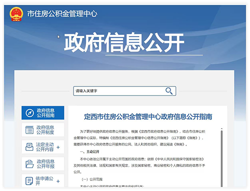250x191 pixels.
Task: Click the magnifier search icon
Action: click(169, 91)
